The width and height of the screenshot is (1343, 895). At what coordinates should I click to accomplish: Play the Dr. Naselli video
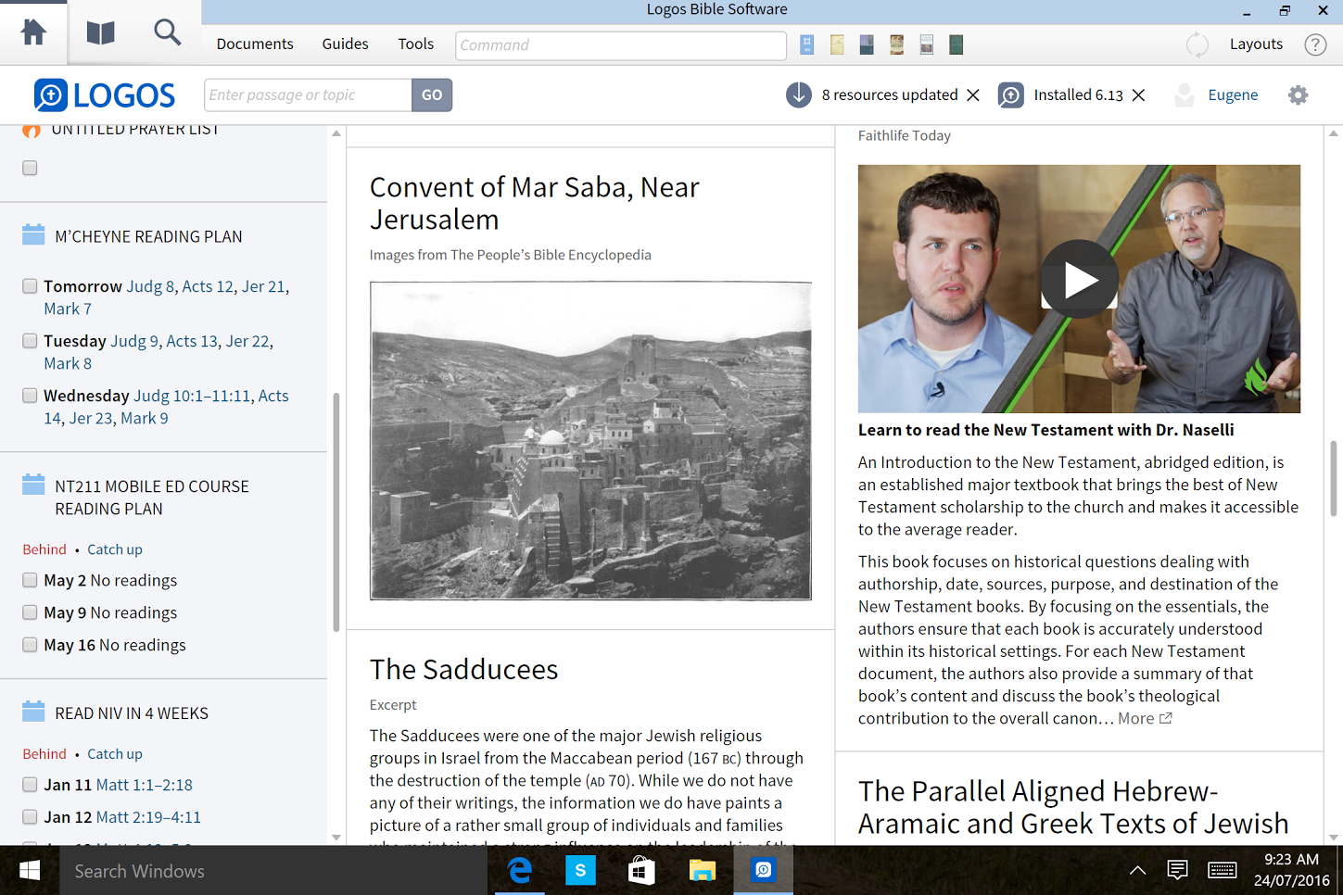point(1079,280)
